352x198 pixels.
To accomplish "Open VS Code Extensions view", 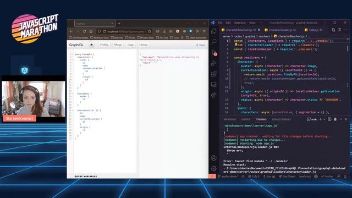I will 214,74.
